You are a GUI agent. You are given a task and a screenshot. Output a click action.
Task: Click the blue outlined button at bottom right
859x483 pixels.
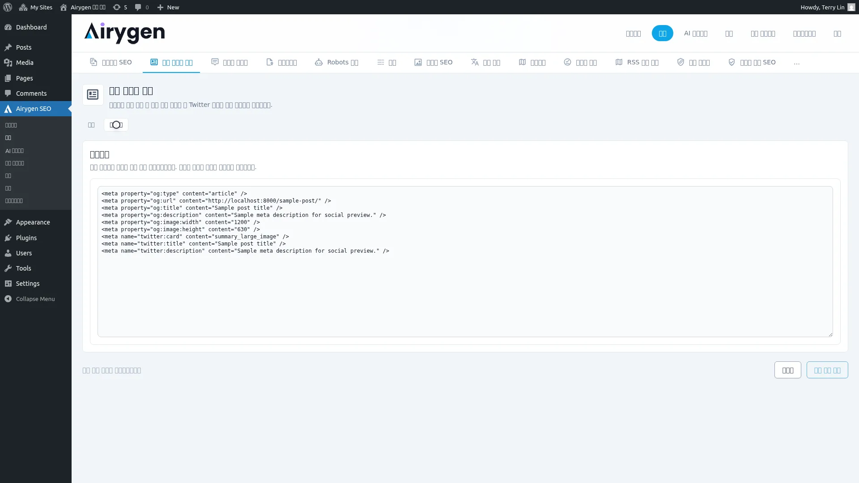(x=827, y=370)
